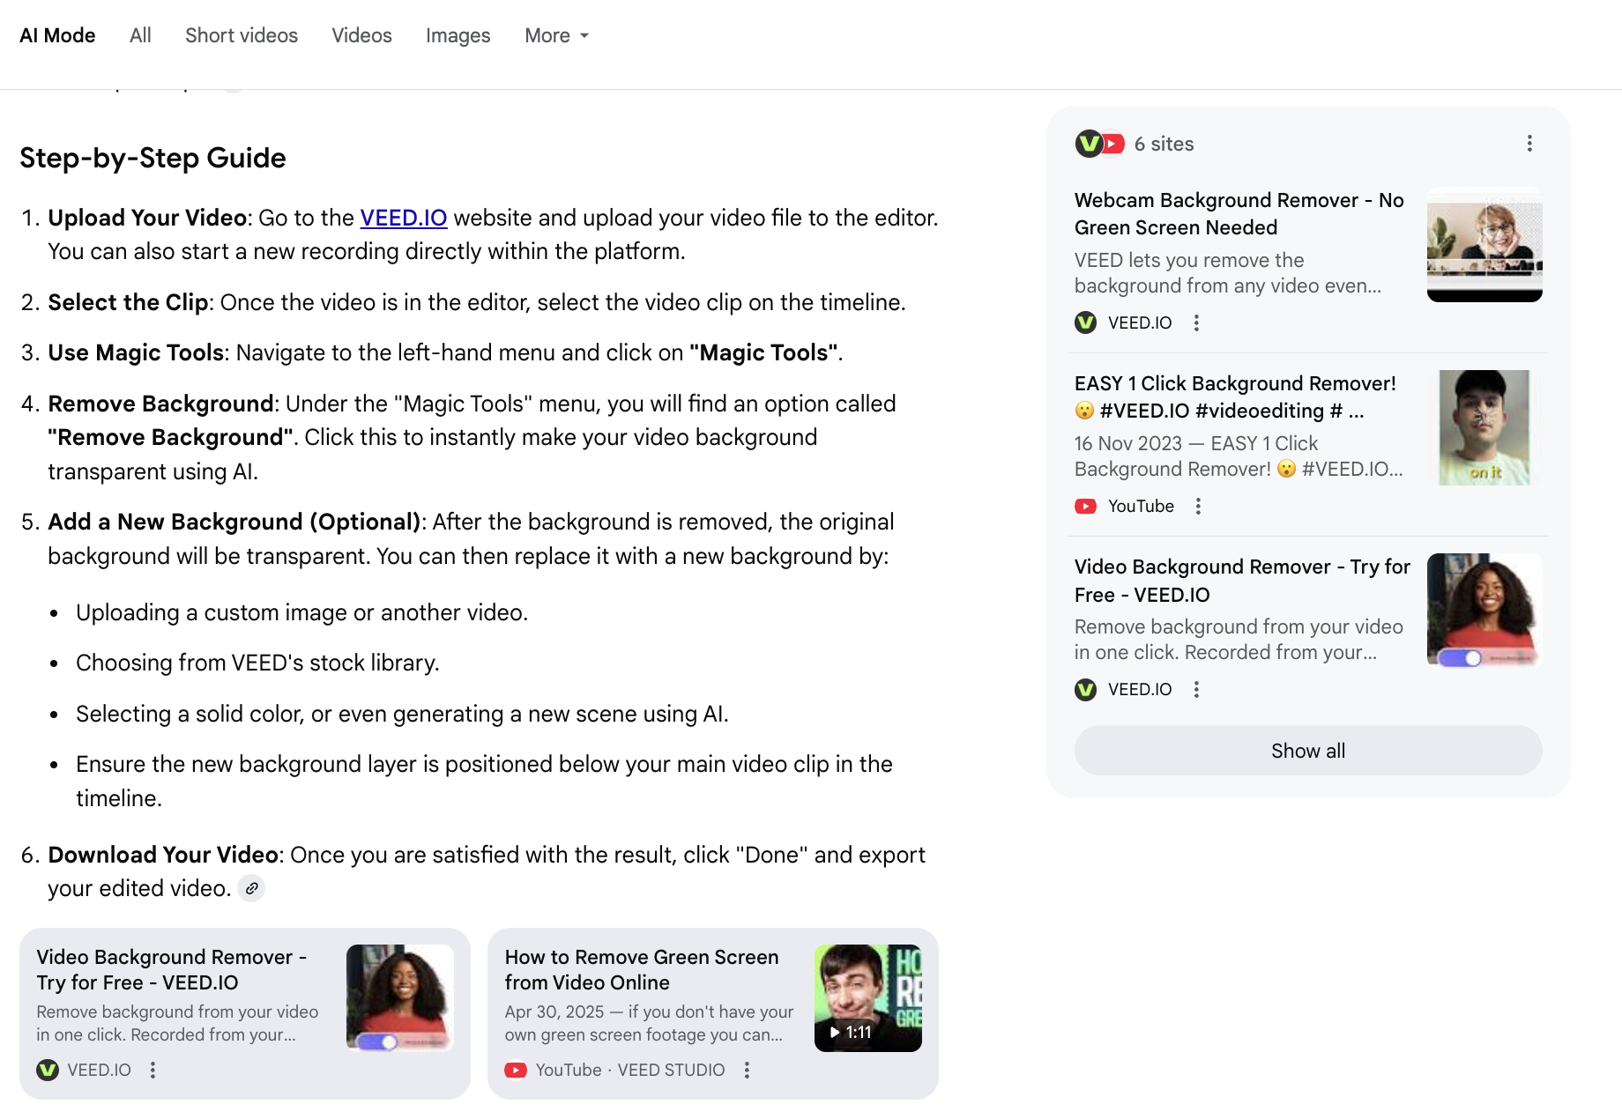Click the Step-by-Step Guide heading
Image resolution: width=1622 pixels, height=1119 pixels.
[153, 158]
